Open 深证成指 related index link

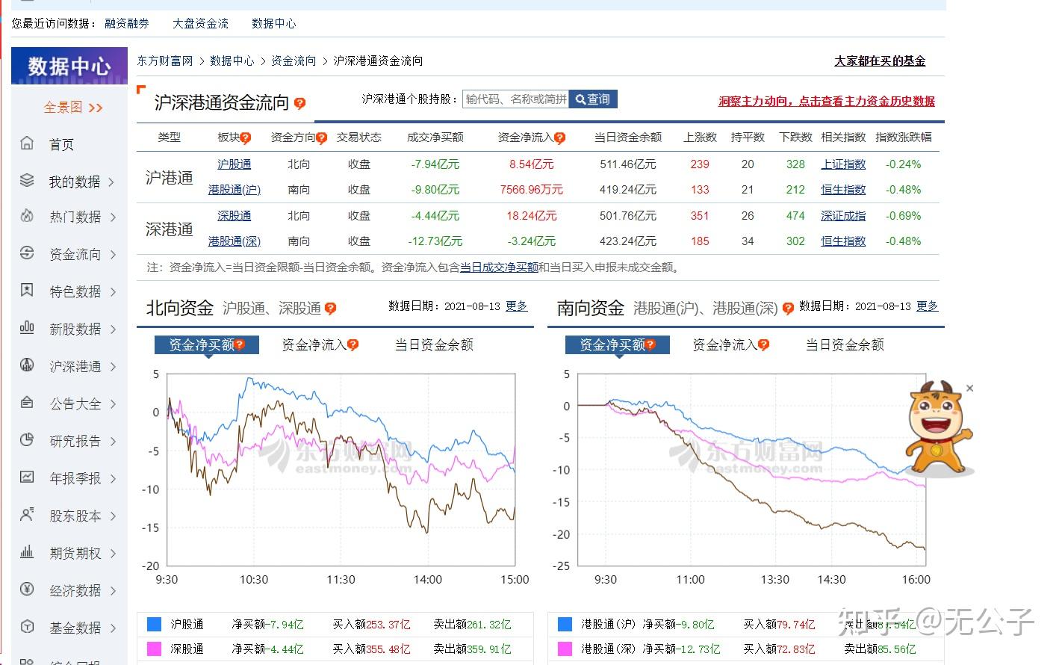(843, 215)
